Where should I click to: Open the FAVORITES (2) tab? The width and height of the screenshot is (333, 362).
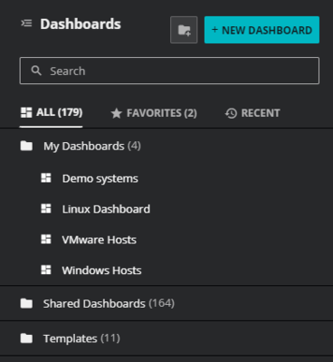[154, 113]
